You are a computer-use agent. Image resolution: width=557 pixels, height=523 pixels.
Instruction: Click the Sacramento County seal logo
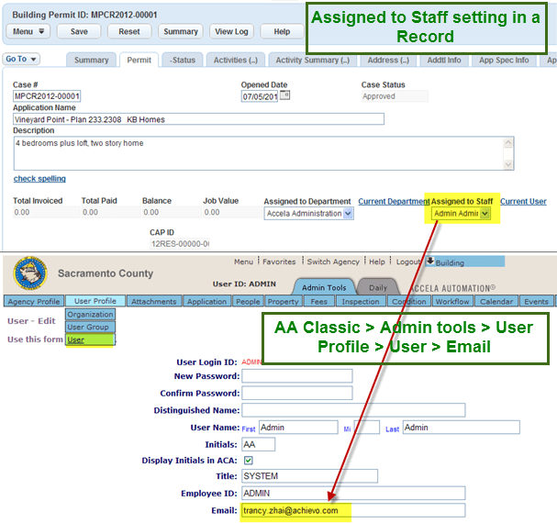tap(30, 273)
